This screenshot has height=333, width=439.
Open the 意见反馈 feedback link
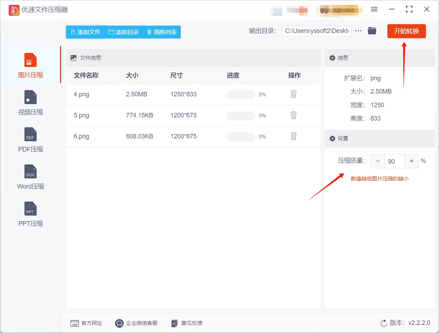pos(186,323)
